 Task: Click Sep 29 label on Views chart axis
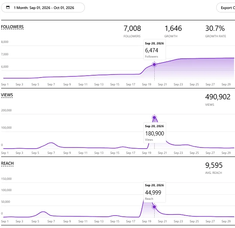[226, 153]
